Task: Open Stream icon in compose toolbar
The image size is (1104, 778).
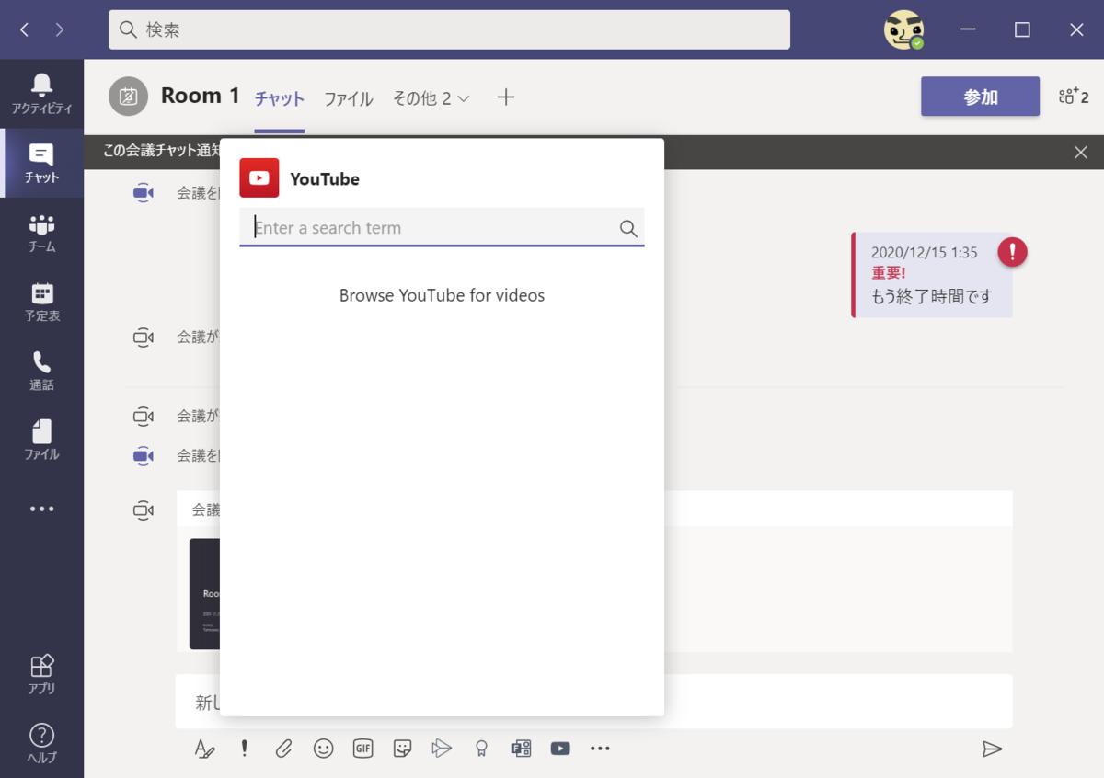Action: click(x=442, y=749)
